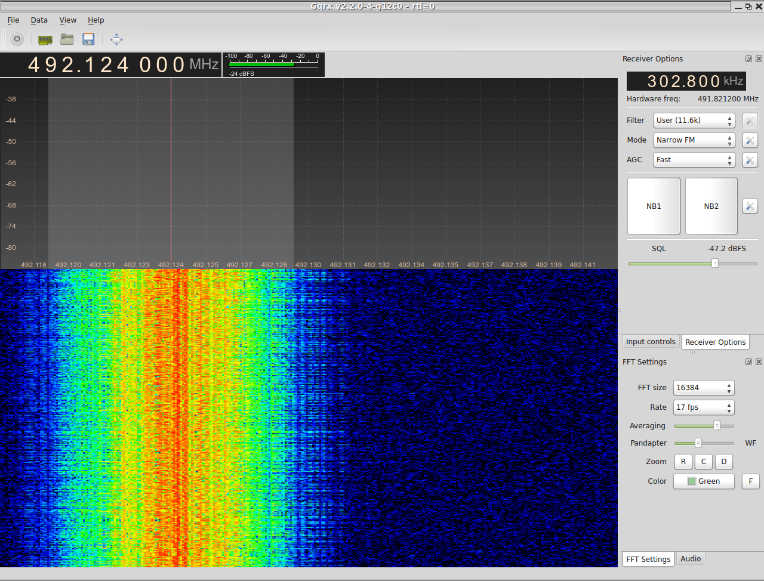Open the View menu
The image size is (764, 581).
pyautogui.click(x=67, y=20)
